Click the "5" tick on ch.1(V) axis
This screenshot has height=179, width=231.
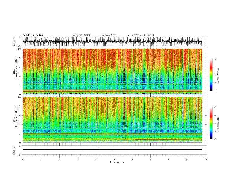pyautogui.click(x=20, y=37)
